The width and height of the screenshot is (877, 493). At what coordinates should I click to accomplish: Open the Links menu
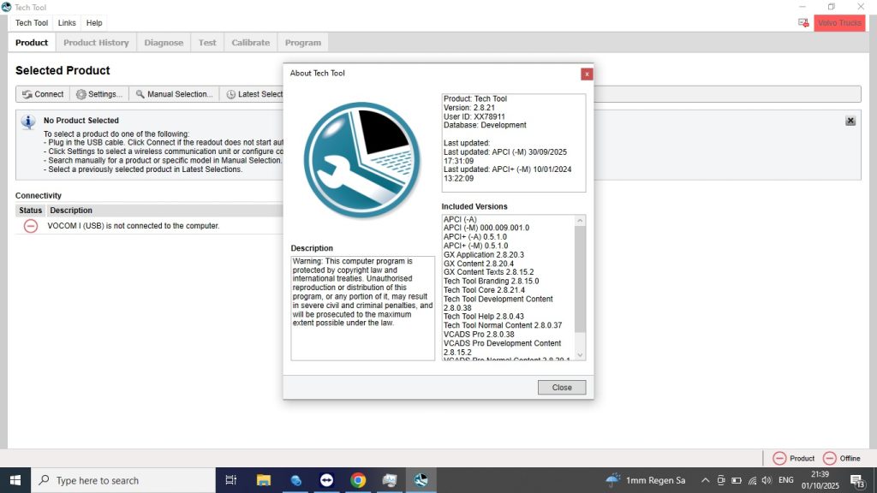(x=67, y=23)
